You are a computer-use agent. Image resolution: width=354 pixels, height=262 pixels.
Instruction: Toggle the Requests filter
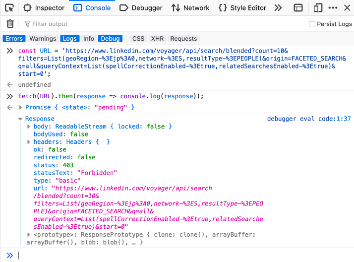(x=183, y=39)
